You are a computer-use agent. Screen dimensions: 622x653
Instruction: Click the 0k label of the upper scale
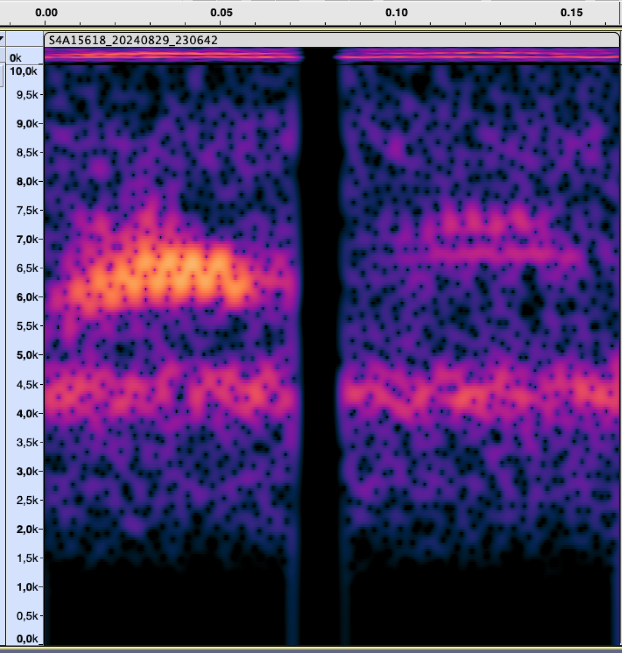click(x=16, y=58)
